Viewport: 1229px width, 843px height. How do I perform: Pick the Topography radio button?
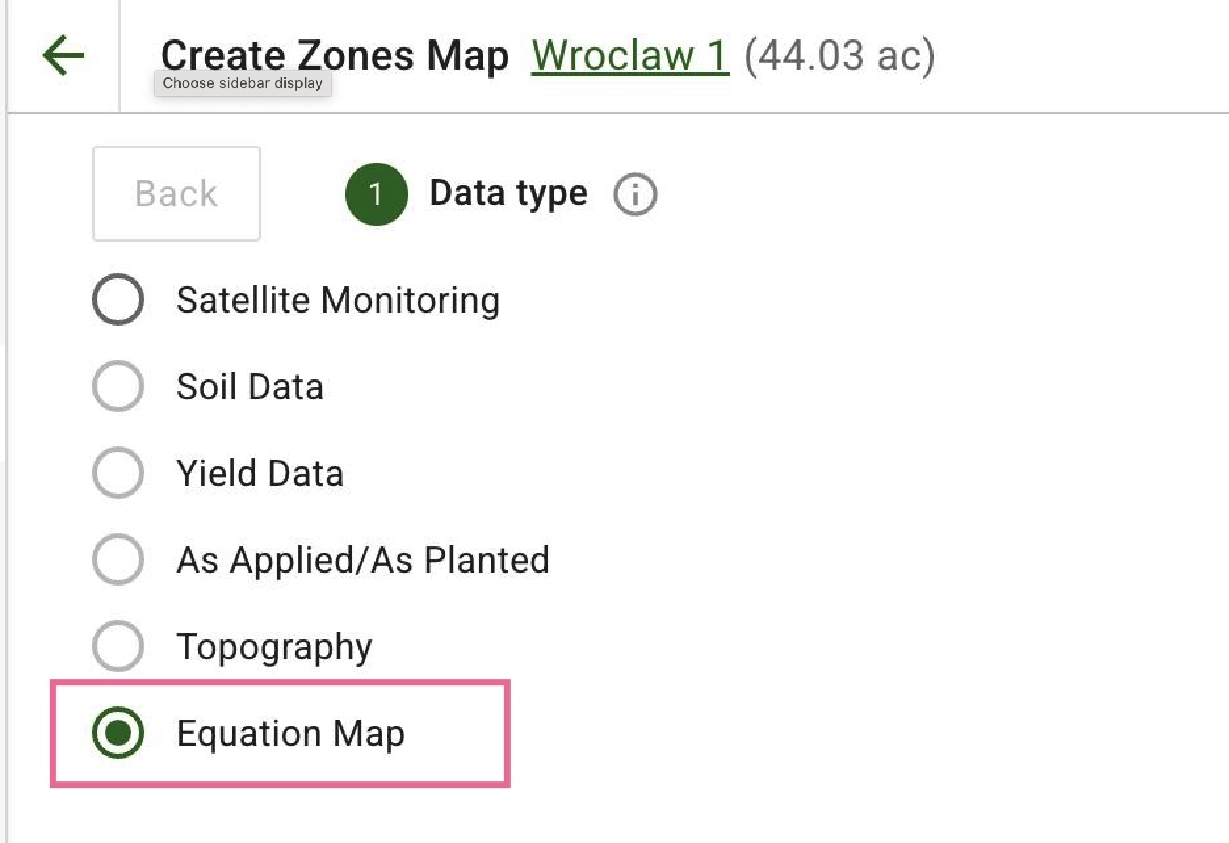[x=118, y=646]
